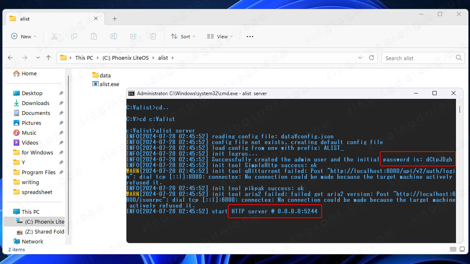
Task: Click the Rename icon in toolbar
Action: 114,37
